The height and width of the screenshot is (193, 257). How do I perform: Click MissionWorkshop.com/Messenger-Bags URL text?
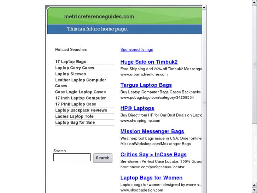(x=156, y=144)
